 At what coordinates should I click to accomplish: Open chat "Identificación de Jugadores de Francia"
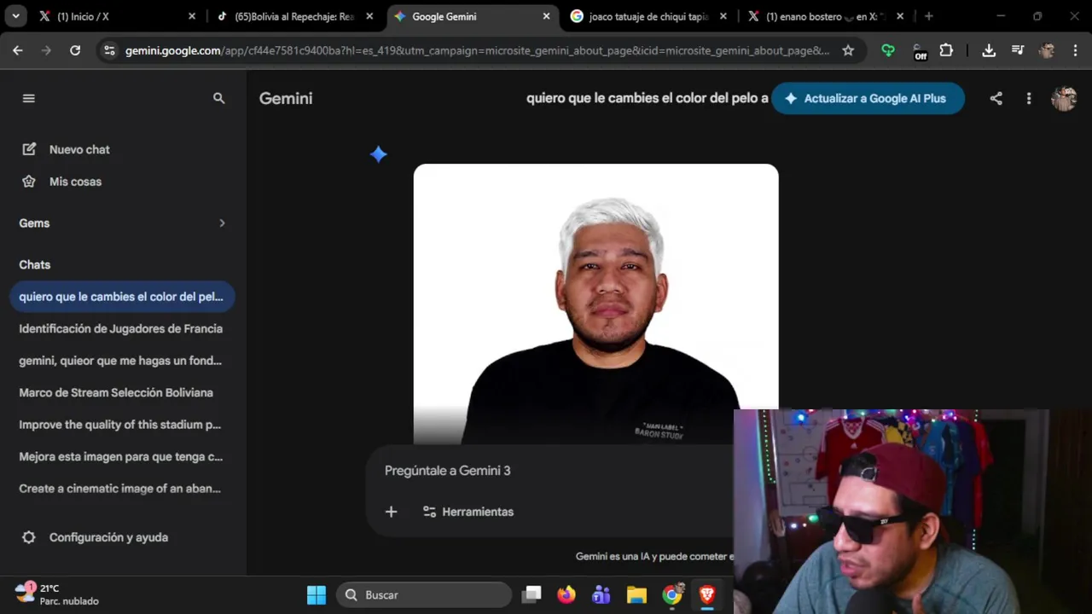[x=120, y=328]
